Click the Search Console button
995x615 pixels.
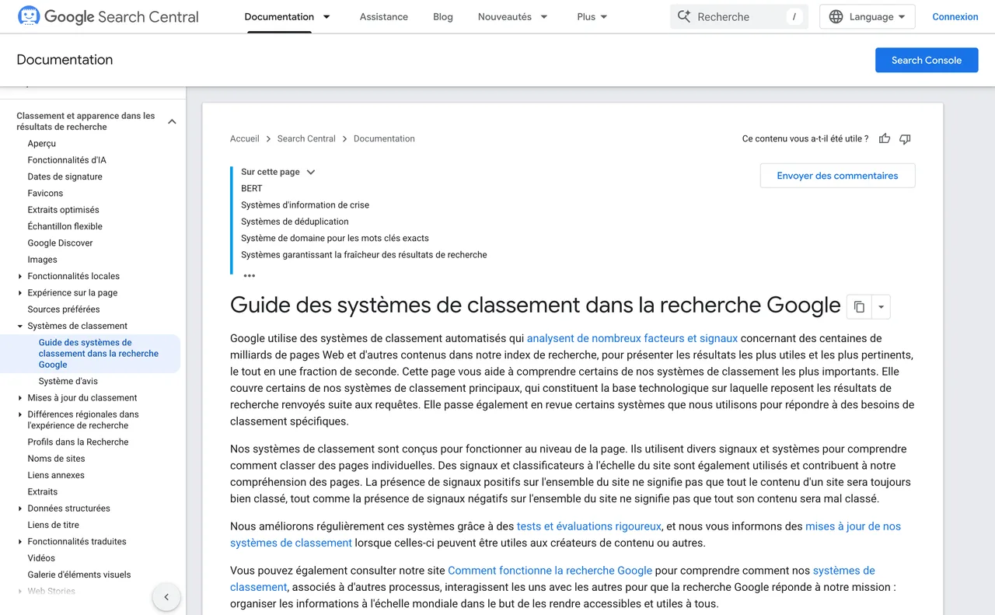pyautogui.click(x=927, y=60)
